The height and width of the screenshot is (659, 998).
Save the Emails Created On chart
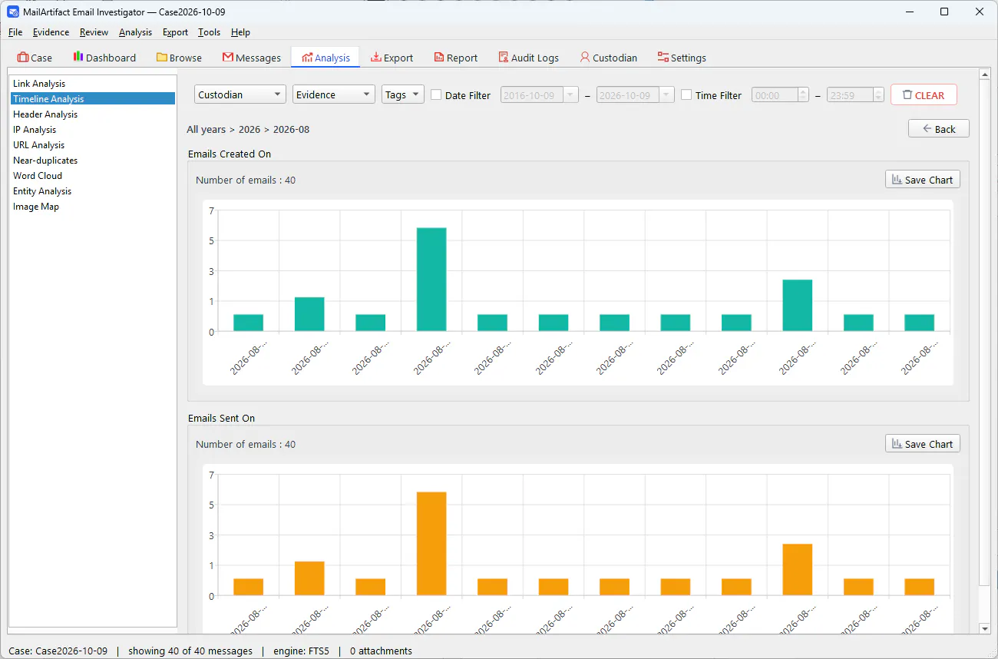click(923, 180)
